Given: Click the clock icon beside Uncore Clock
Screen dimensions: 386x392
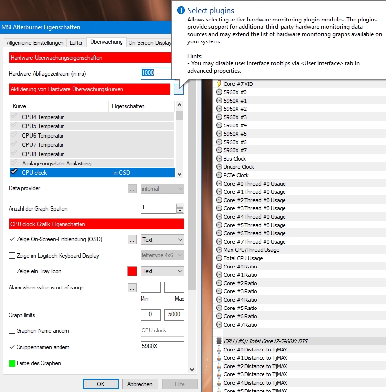Looking at the screenshot, I should [x=219, y=167].
